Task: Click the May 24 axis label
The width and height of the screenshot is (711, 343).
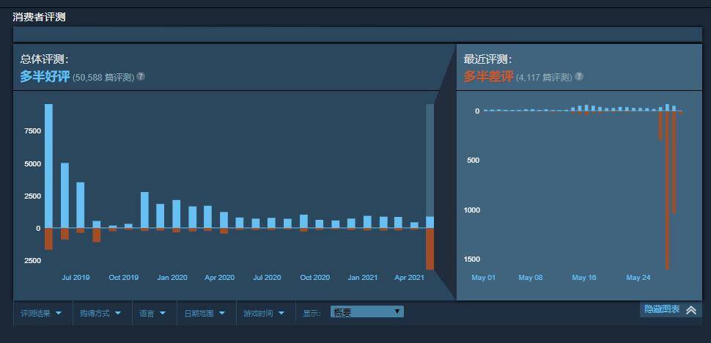Action: coord(638,278)
